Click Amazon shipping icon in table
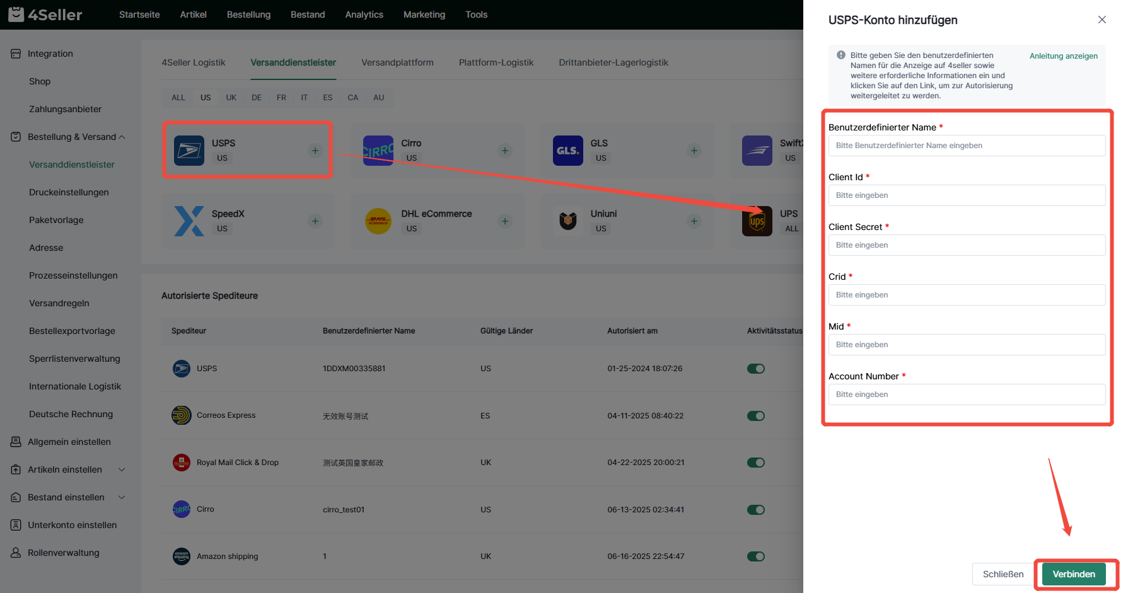Image resolution: width=1128 pixels, height=593 pixels. point(182,556)
